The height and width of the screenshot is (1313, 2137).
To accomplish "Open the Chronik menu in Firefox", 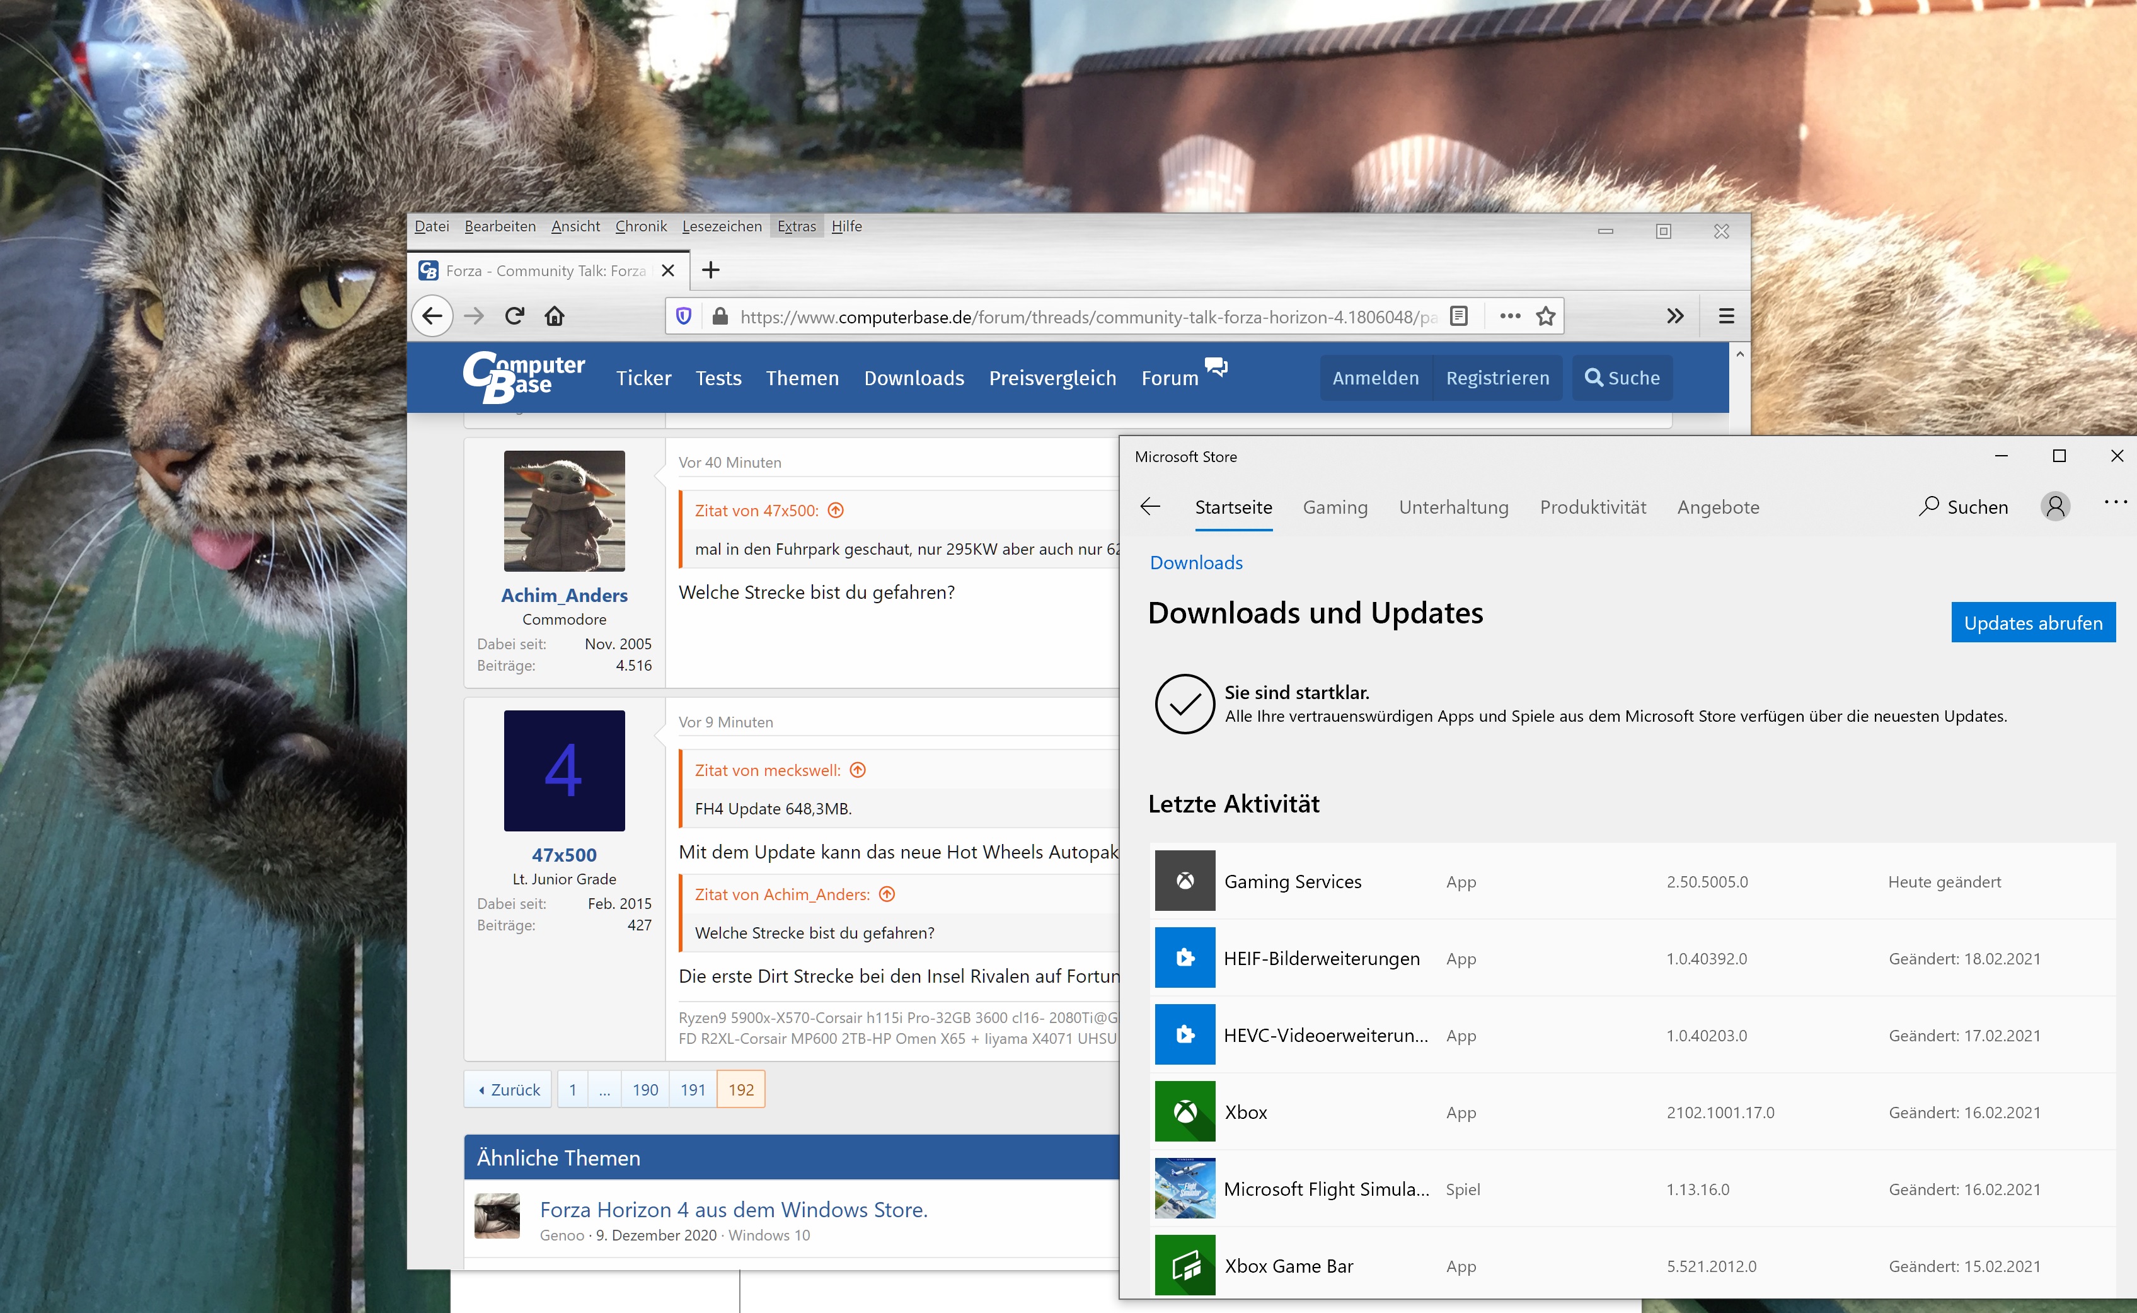I will [640, 227].
